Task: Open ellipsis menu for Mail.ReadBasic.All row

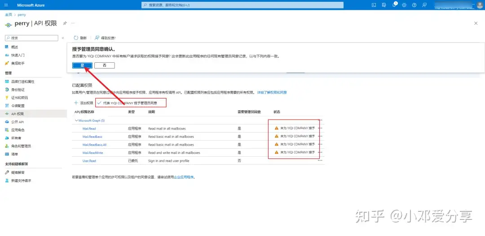Action: 320,144
